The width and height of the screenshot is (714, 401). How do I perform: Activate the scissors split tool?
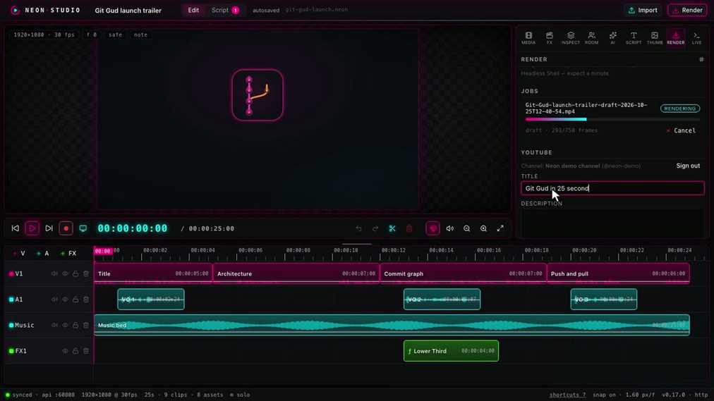(x=392, y=228)
